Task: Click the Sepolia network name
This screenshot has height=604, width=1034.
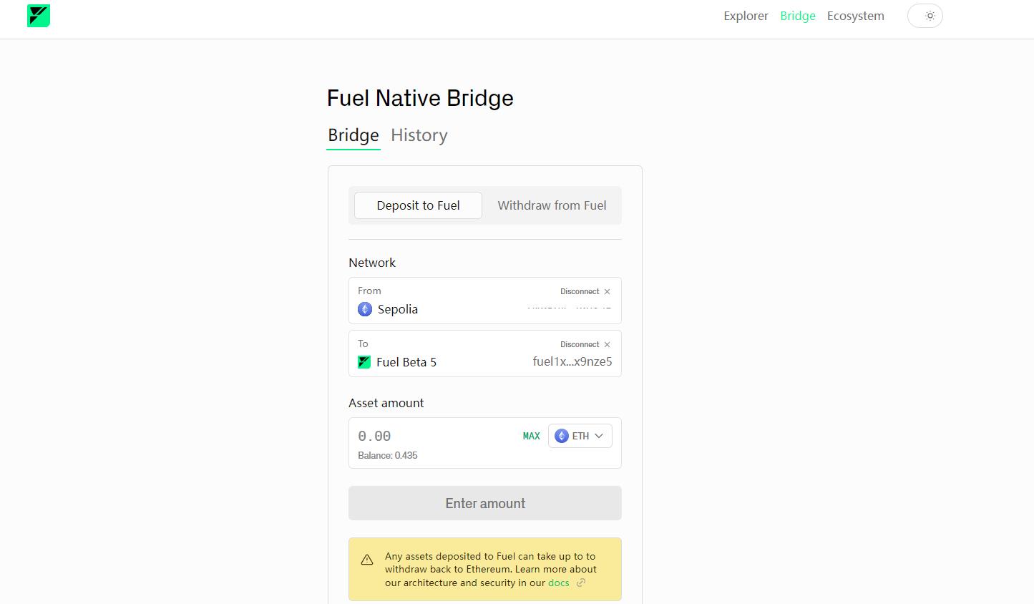Action: pos(398,309)
